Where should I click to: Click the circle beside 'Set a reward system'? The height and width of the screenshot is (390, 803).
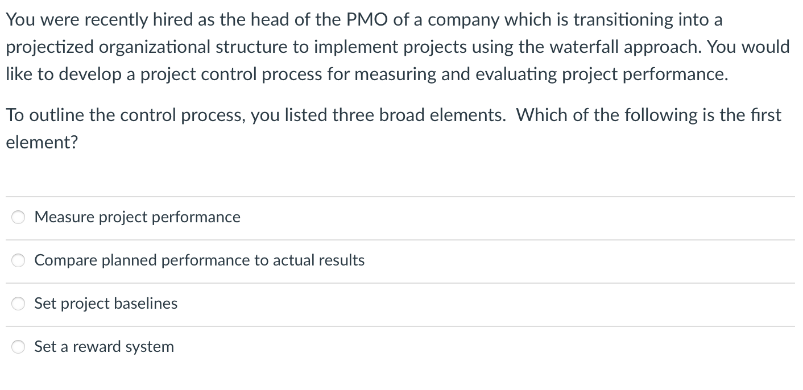tap(18, 346)
